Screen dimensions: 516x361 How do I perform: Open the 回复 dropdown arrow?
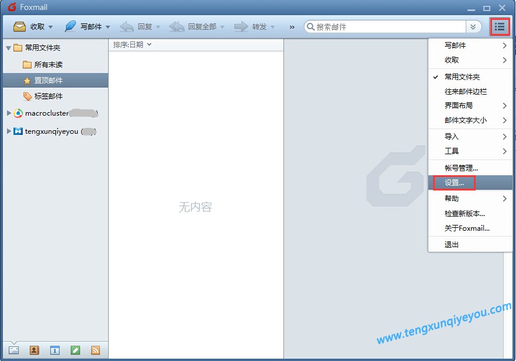coord(158,27)
